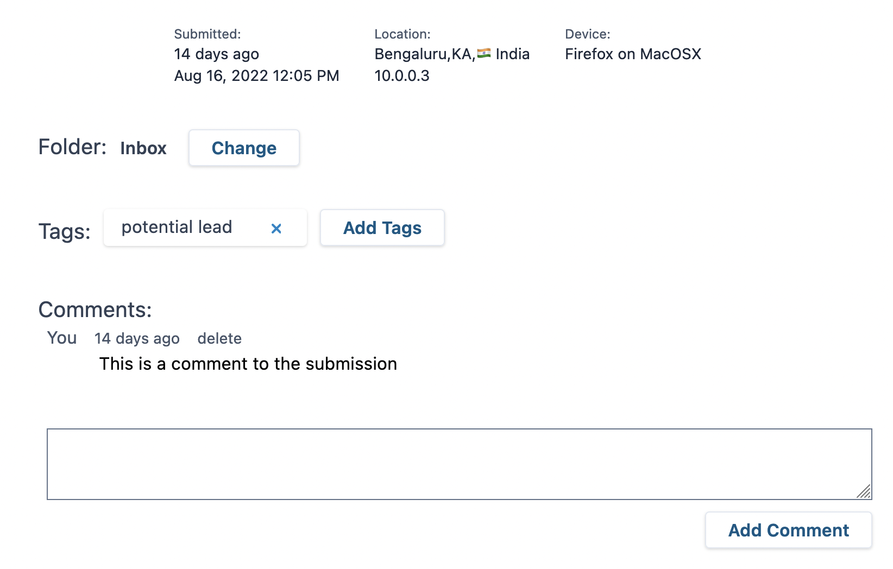Viewport: 893px width, 569px height.
Task: Click the potential lead tag text
Action: [x=177, y=227]
